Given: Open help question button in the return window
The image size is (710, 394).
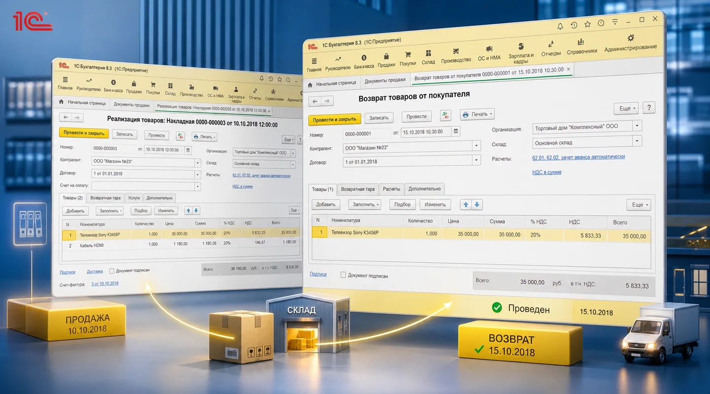Looking at the screenshot, I should 649,108.
